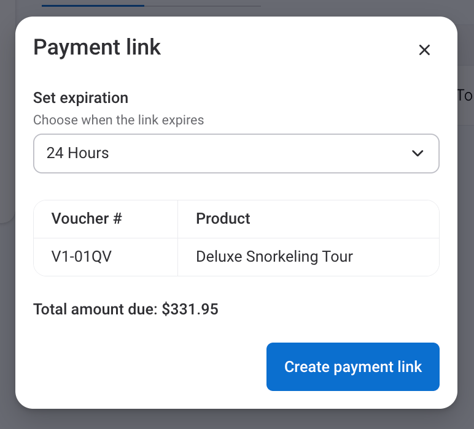Screen dimensions: 474x429
Task: Select the Deluxe Snorkeling Tour product cell
Action: tap(274, 256)
